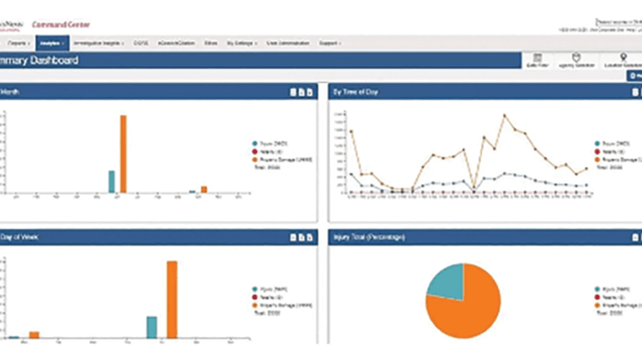Click middle header icon in Month panel
The image size is (642, 361).
tap(301, 92)
